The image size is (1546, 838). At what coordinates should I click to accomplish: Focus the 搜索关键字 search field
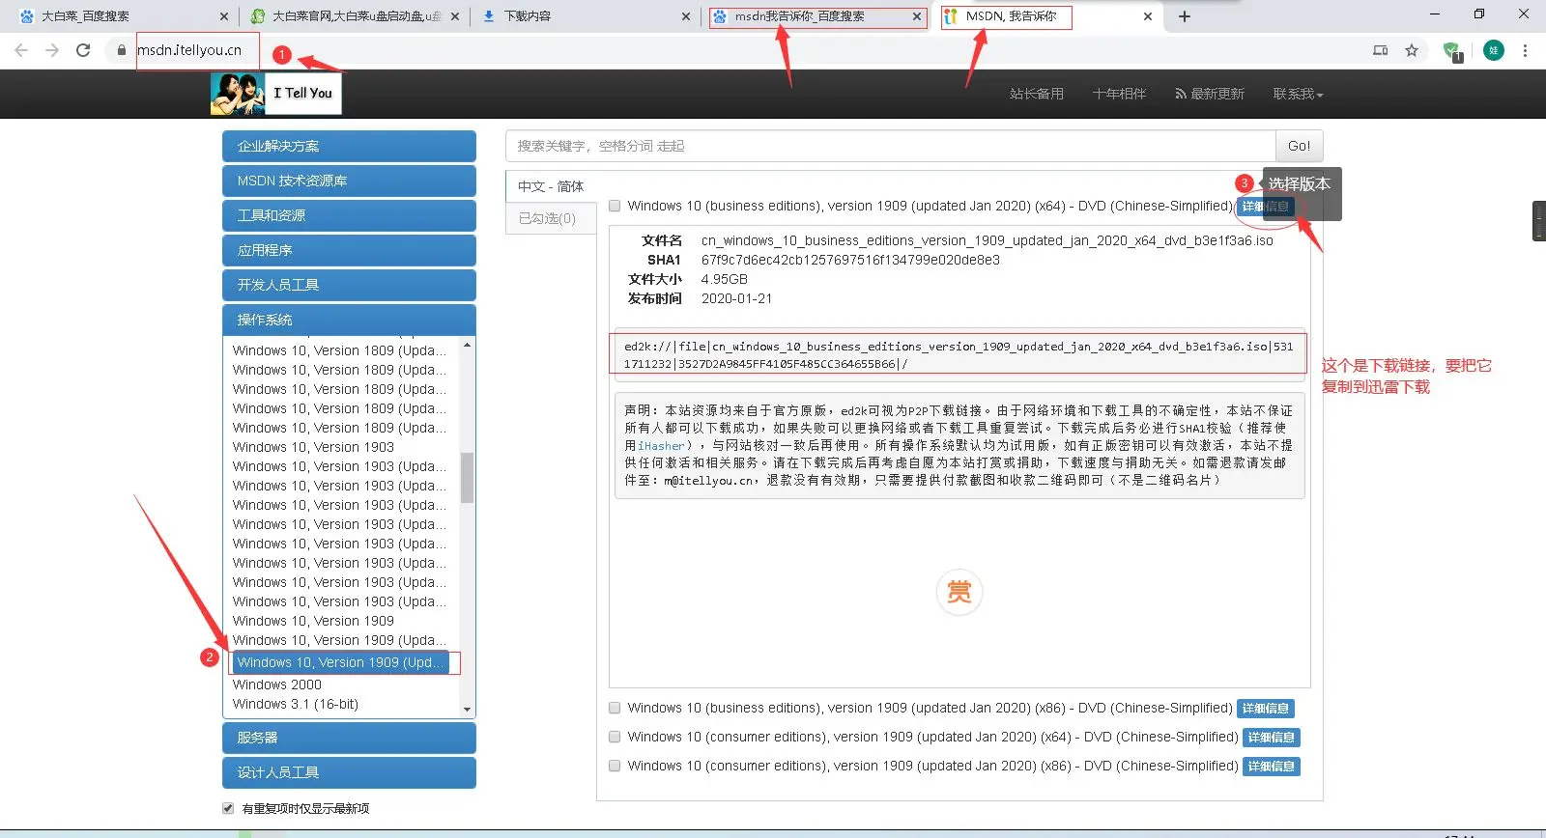point(890,146)
